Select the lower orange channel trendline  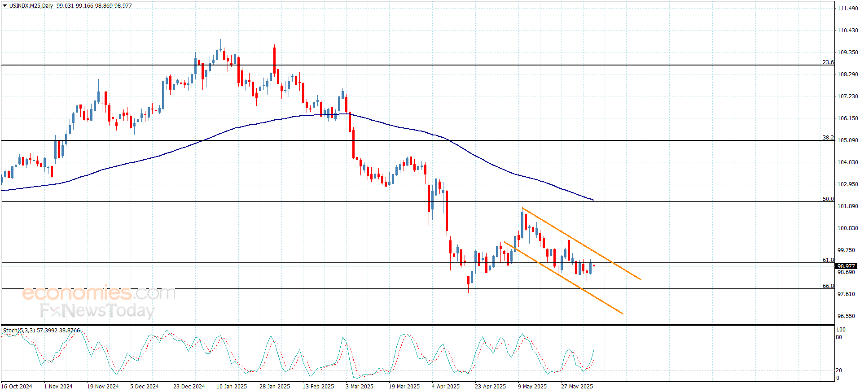point(563,278)
